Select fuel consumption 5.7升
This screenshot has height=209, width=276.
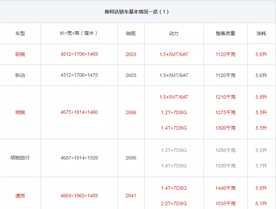[x=261, y=166]
